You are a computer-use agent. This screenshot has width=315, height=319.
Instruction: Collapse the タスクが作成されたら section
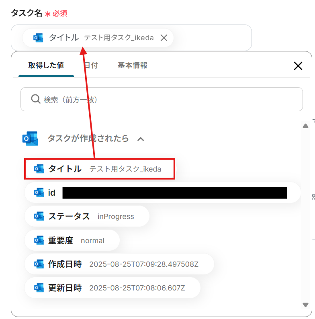[141, 139]
